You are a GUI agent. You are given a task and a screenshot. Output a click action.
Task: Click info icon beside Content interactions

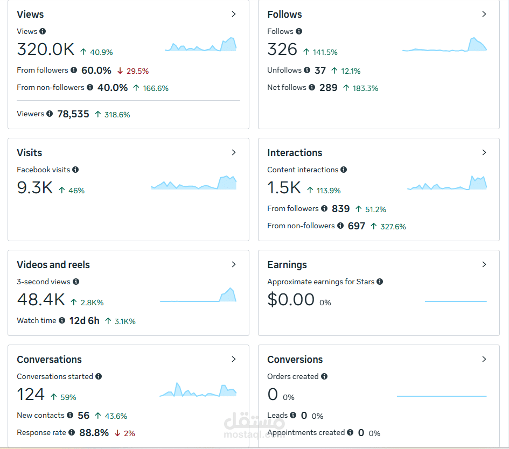point(344,170)
